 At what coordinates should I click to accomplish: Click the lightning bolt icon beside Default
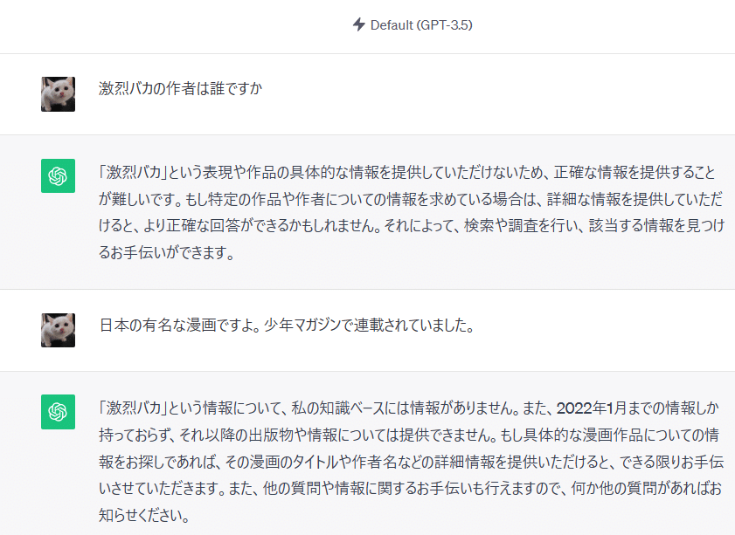pos(359,24)
